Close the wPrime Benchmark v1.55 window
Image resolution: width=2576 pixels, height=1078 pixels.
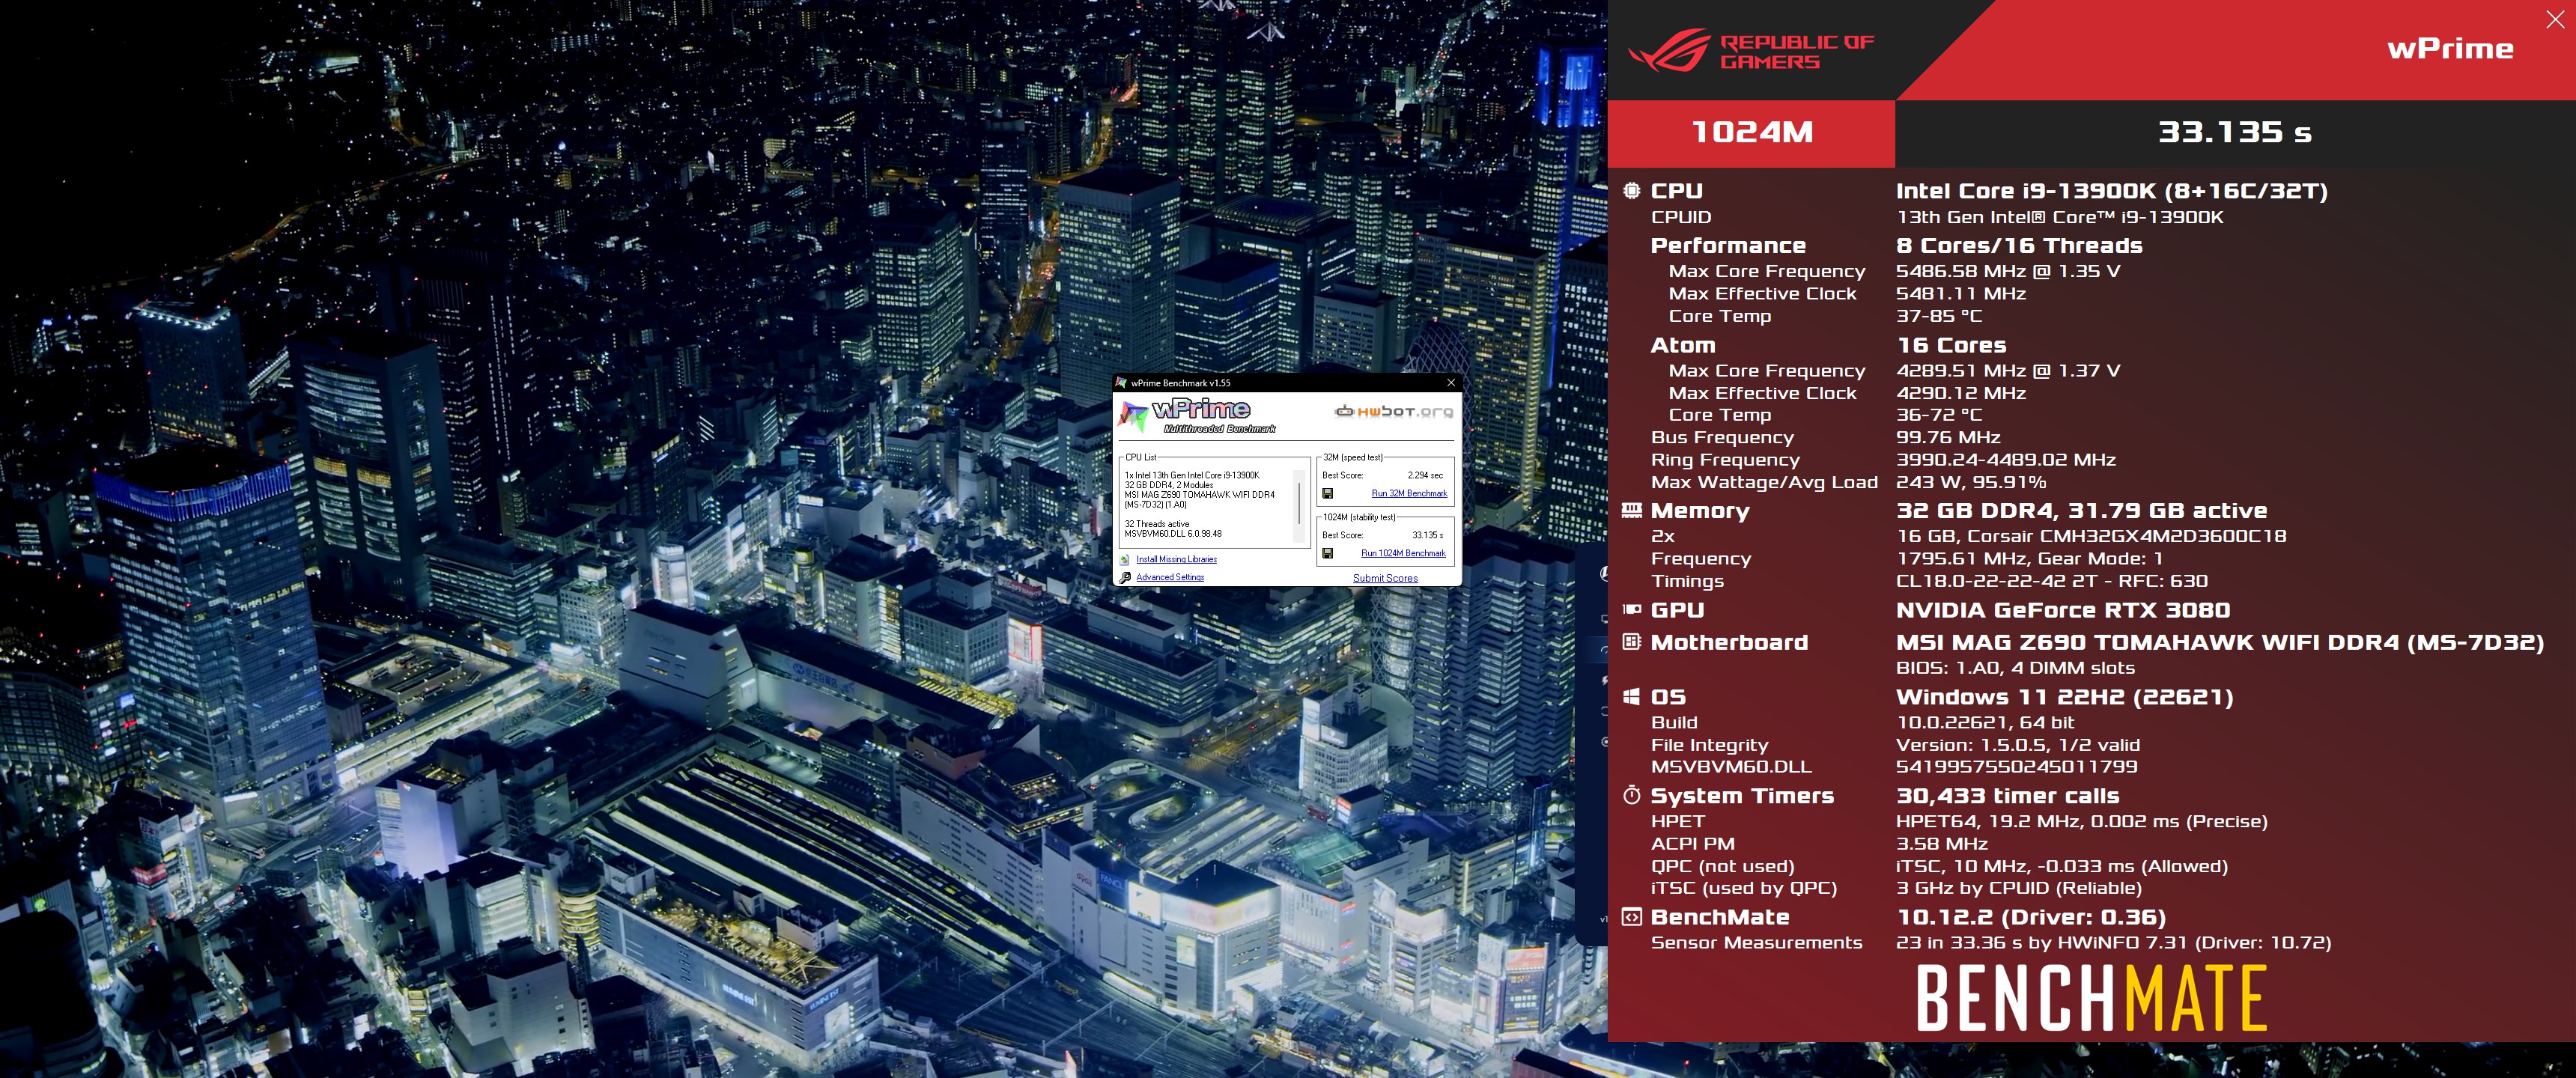[1451, 383]
